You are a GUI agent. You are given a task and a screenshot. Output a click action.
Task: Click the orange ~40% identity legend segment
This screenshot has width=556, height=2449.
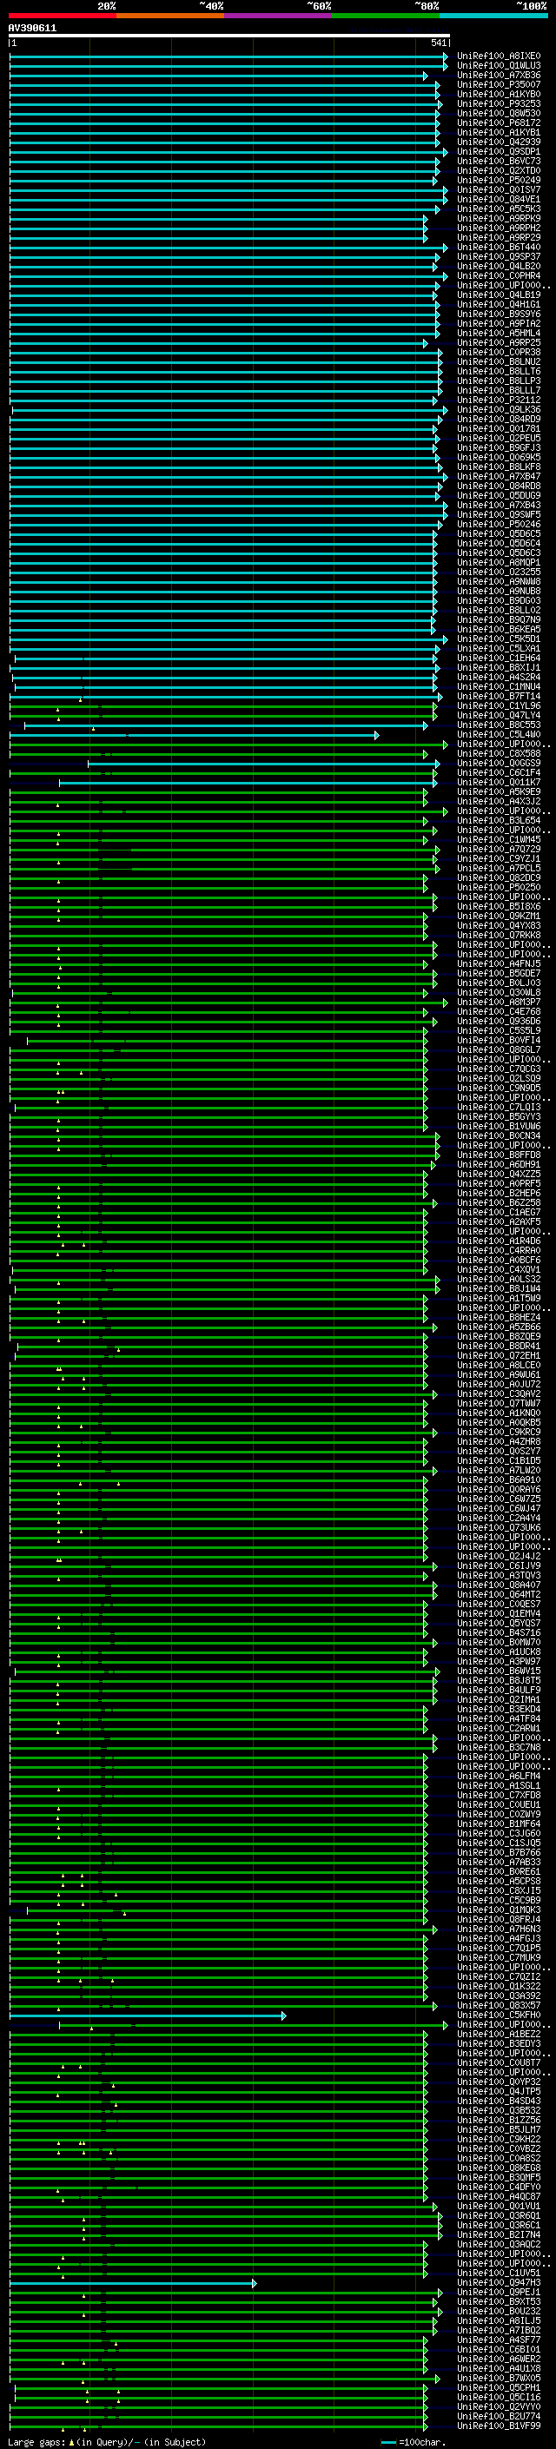(170, 16)
